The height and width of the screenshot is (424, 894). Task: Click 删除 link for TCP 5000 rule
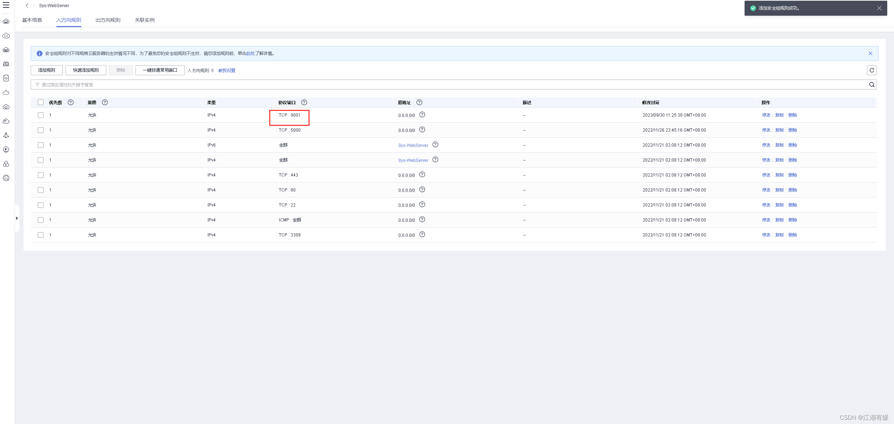click(792, 130)
